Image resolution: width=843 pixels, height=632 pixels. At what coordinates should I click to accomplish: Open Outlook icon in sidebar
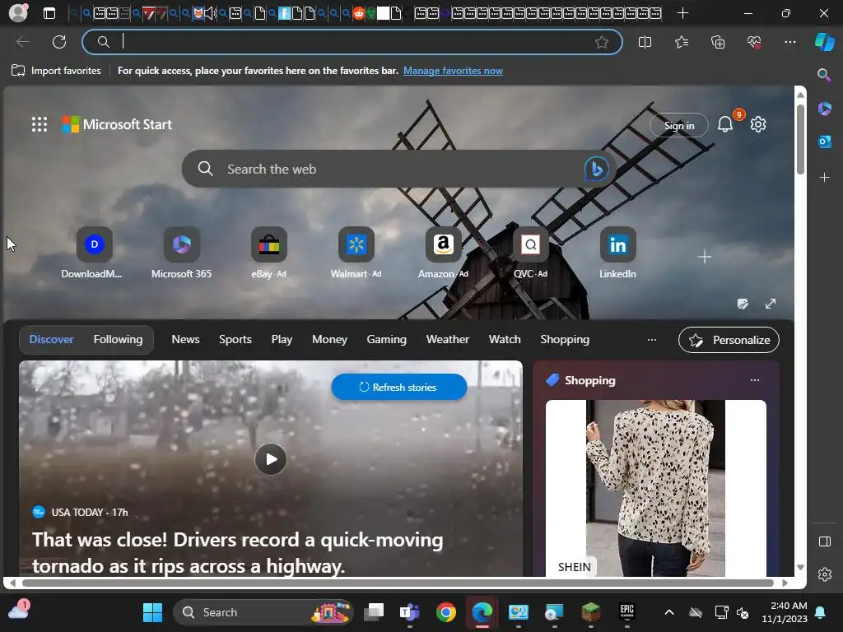point(824,142)
